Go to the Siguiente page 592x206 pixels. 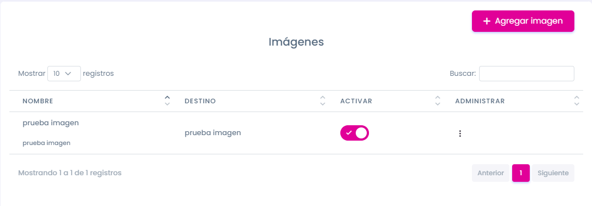pyautogui.click(x=553, y=173)
